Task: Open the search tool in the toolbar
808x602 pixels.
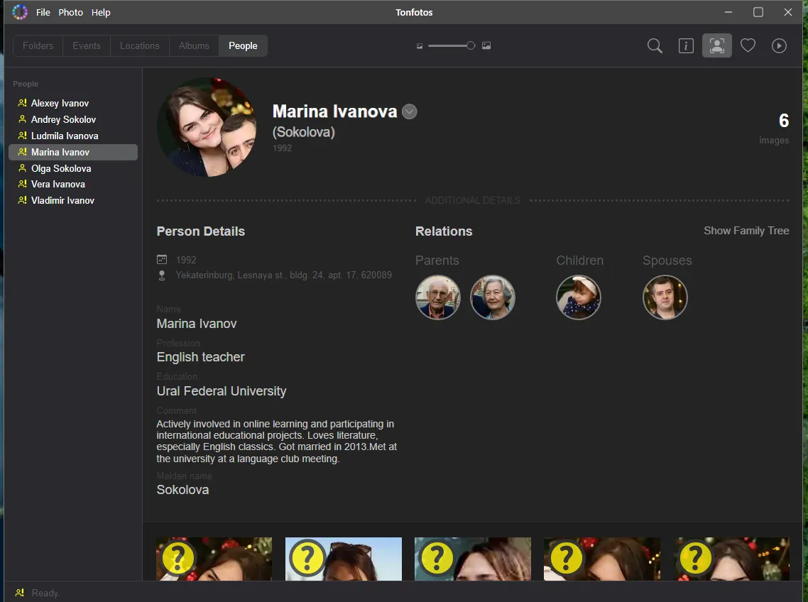Action: [x=654, y=45]
